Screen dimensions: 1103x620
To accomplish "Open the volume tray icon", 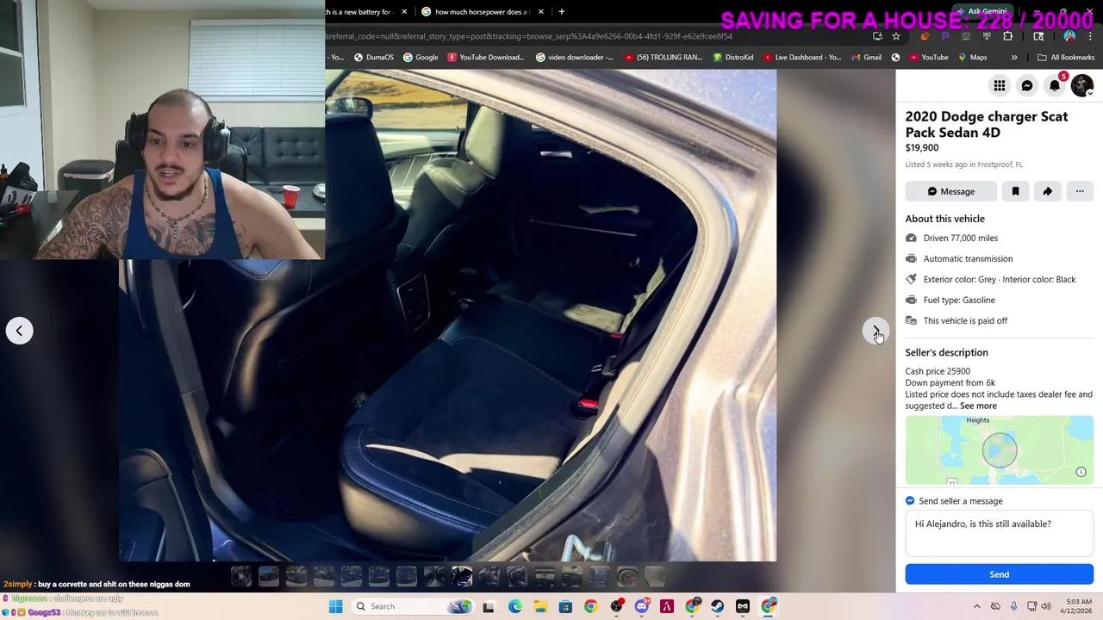I will coord(1046,606).
